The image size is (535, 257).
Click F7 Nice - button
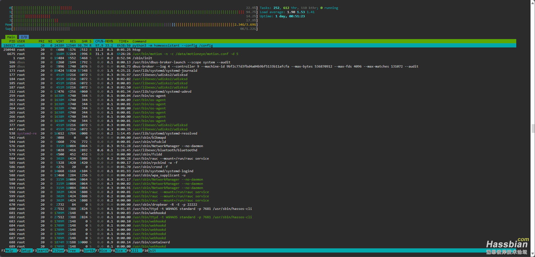coord(103,251)
